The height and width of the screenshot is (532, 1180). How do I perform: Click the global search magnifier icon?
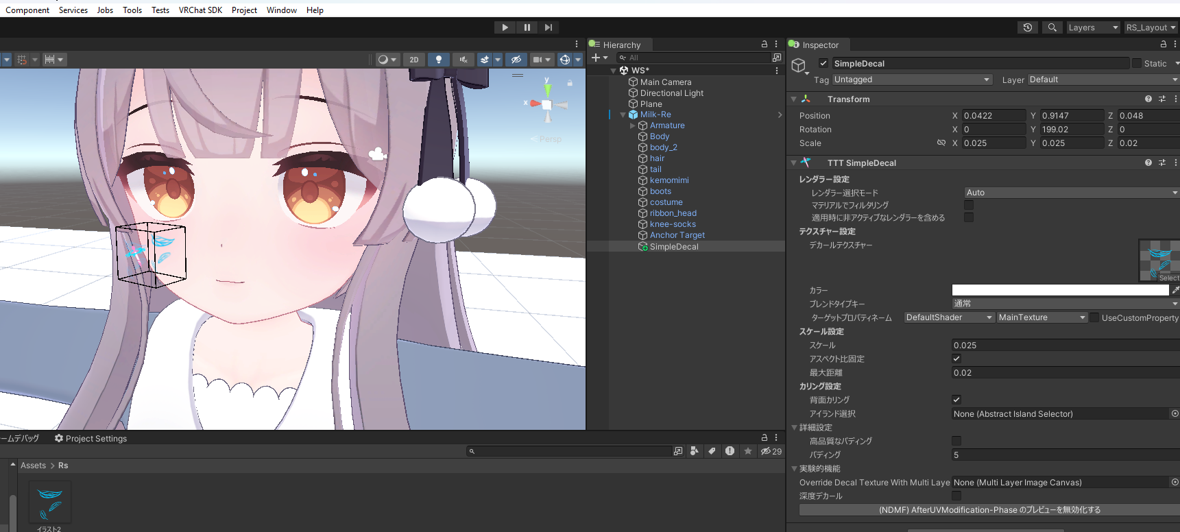pos(1052,27)
